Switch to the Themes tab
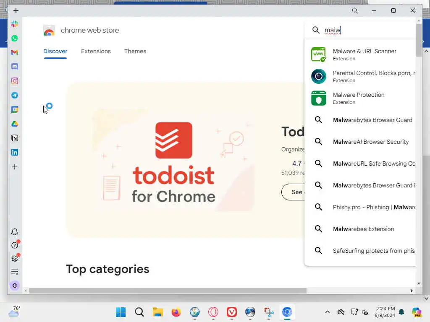Image resolution: width=430 pixels, height=322 pixels. [135, 51]
